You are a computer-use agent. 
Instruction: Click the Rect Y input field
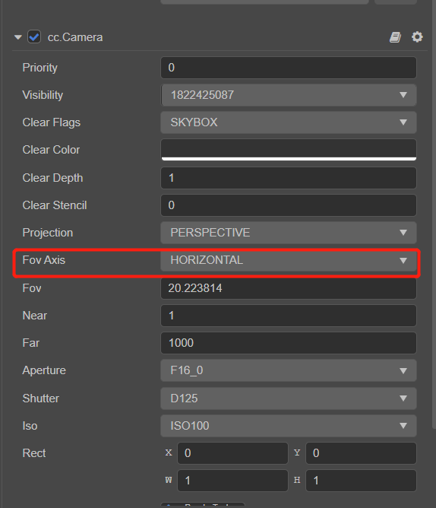361,453
